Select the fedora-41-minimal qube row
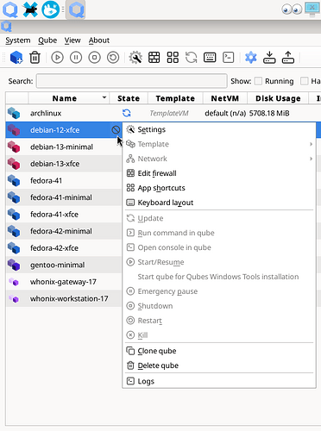The height and width of the screenshot is (431, 321). point(64,197)
